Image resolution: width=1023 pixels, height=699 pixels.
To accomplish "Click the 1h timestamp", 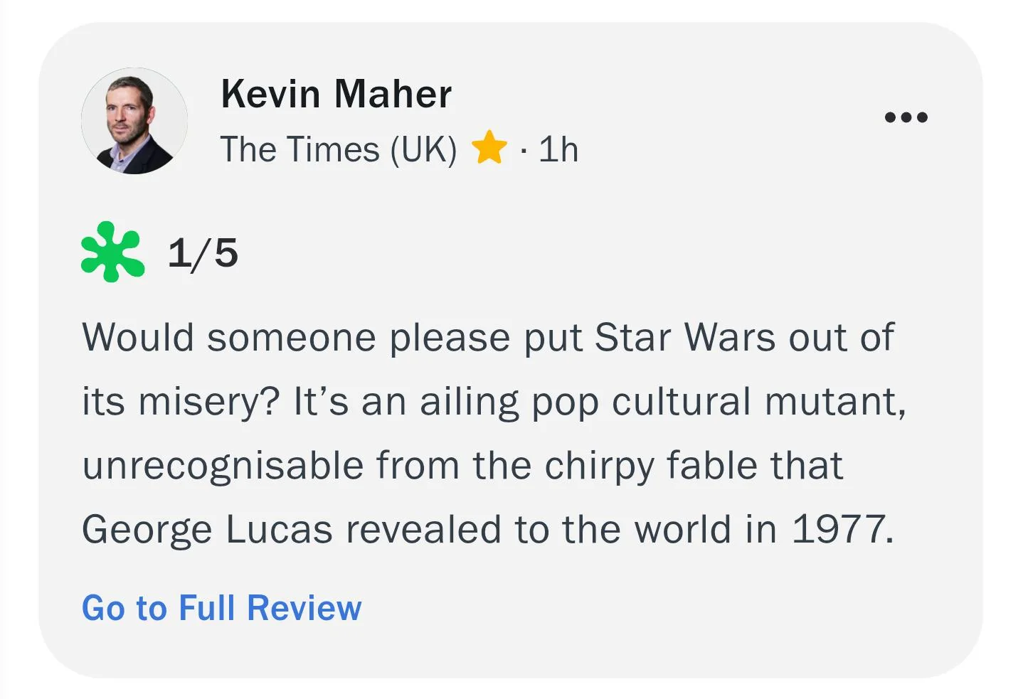I will tap(558, 149).
